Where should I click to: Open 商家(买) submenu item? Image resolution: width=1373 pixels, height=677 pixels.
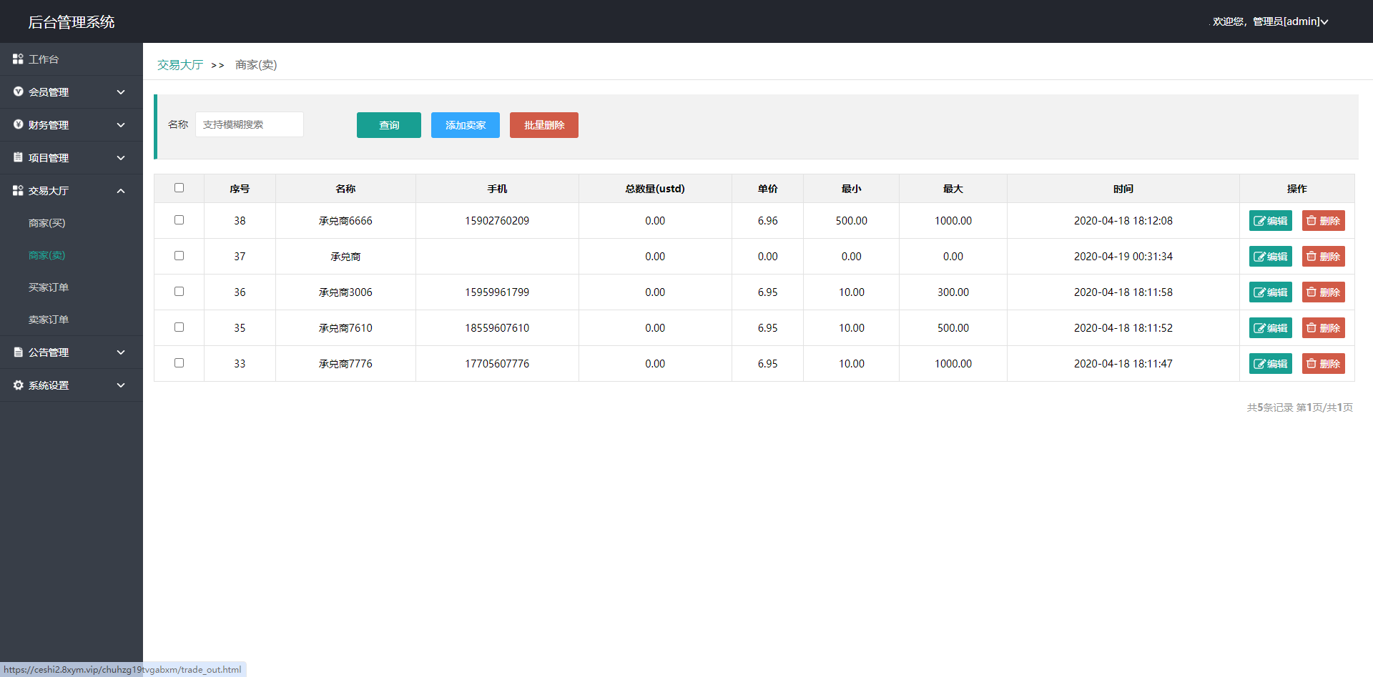(46, 223)
